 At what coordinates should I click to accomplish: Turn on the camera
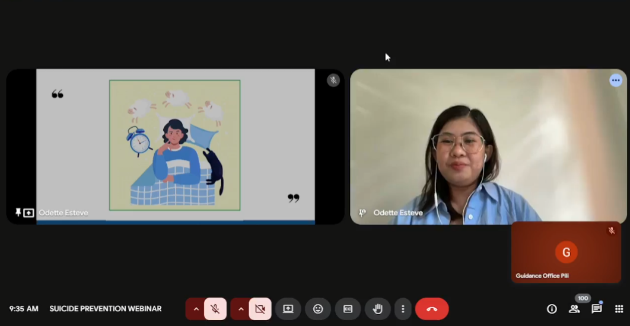point(260,309)
